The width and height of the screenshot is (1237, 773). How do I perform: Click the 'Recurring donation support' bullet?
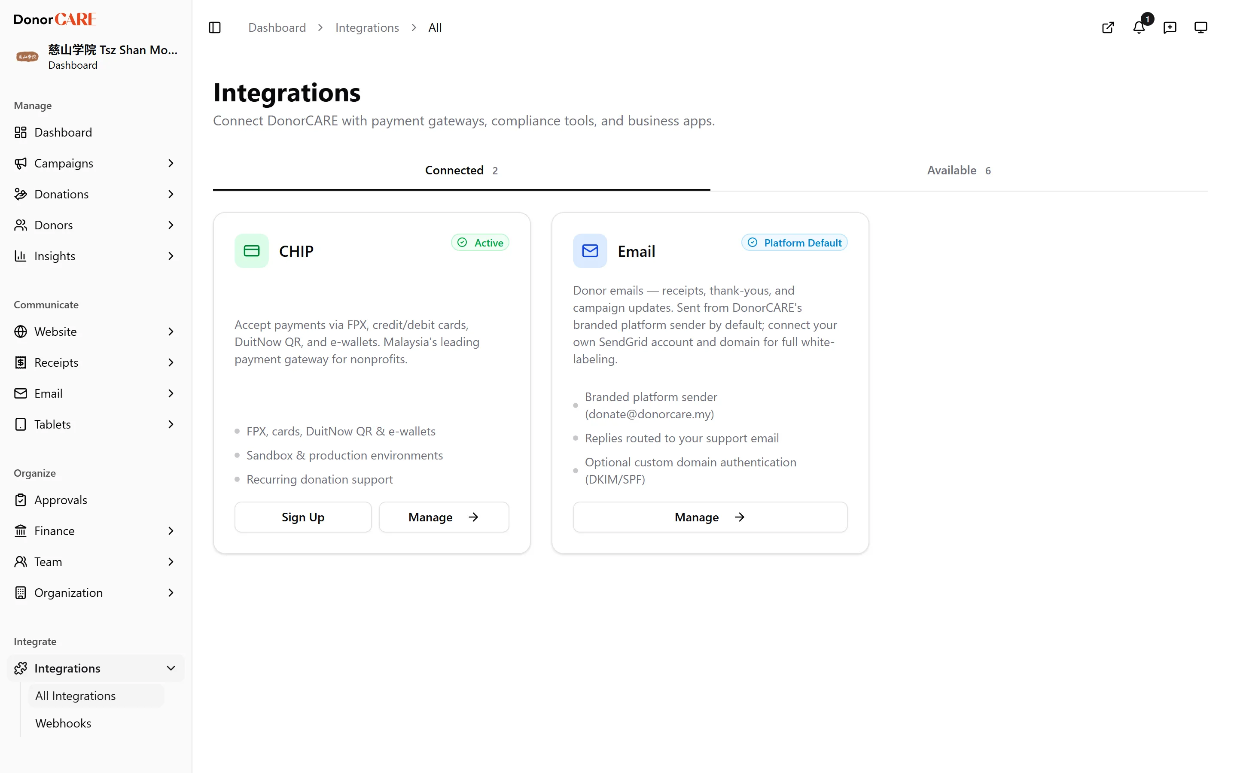click(x=320, y=480)
